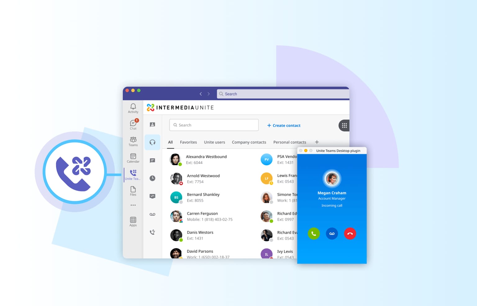Open the Activity bell in Teams sidebar

133,108
